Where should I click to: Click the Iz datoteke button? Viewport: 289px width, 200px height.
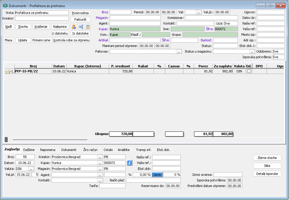(x=81, y=33)
